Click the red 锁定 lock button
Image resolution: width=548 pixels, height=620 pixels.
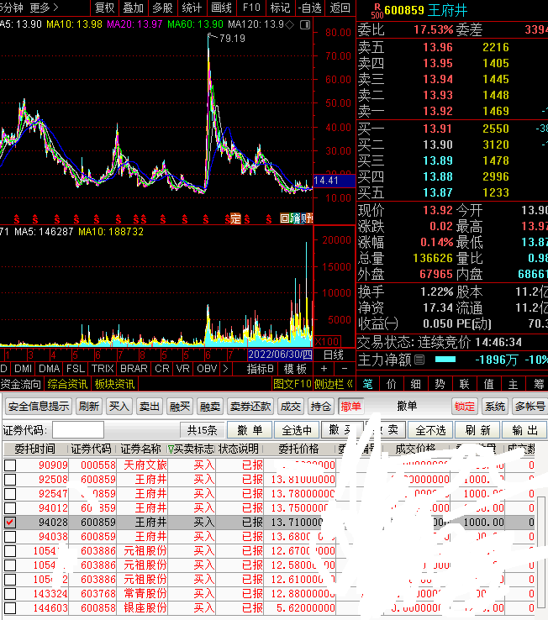coord(465,406)
